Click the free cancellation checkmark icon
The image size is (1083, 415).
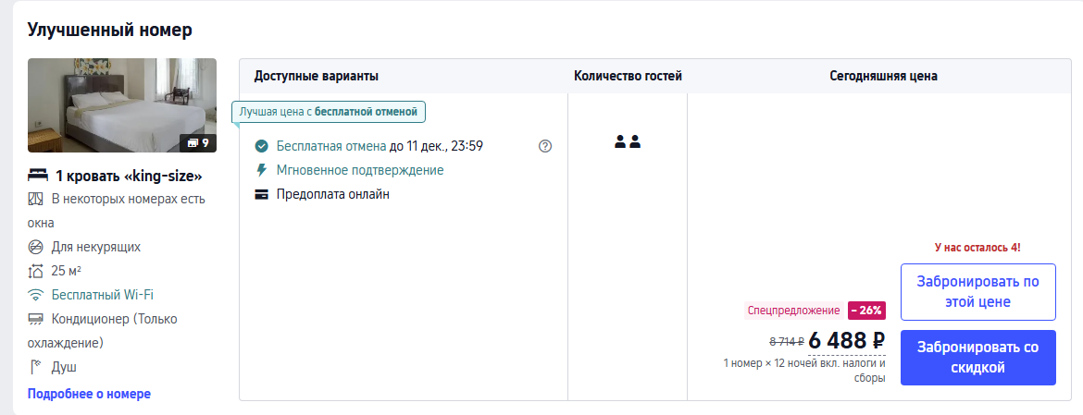point(262,146)
